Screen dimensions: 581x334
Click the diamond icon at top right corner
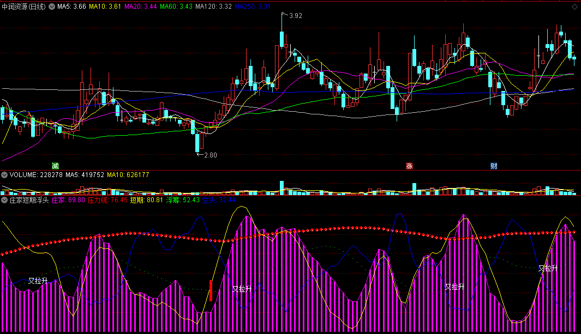click(x=575, y=7)
